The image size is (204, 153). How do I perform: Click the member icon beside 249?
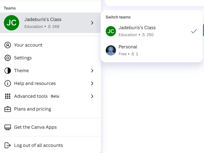pos(49,27)
